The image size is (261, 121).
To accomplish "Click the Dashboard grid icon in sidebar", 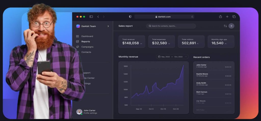I will tap(77, 36).
